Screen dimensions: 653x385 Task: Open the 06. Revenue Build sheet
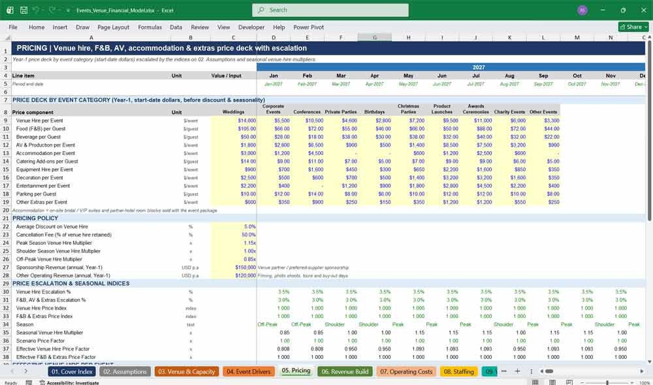click(x=345, y=372)
